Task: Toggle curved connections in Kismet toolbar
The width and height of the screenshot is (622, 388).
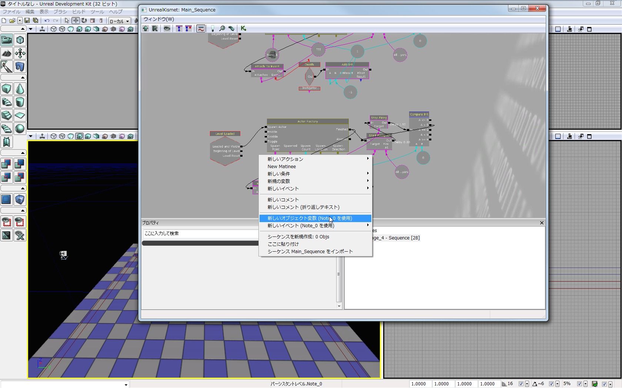Action: [201, 28]
